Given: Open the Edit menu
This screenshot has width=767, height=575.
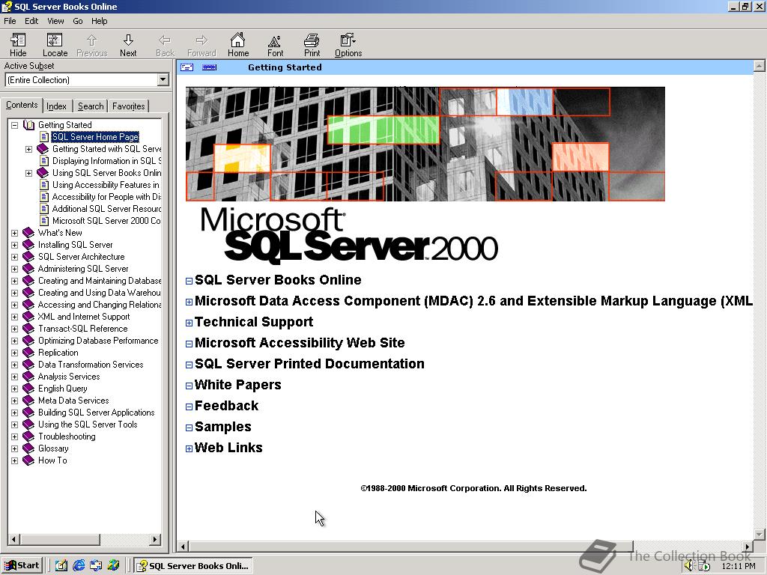Looking at the screenshot, I should tap(31, 21).
